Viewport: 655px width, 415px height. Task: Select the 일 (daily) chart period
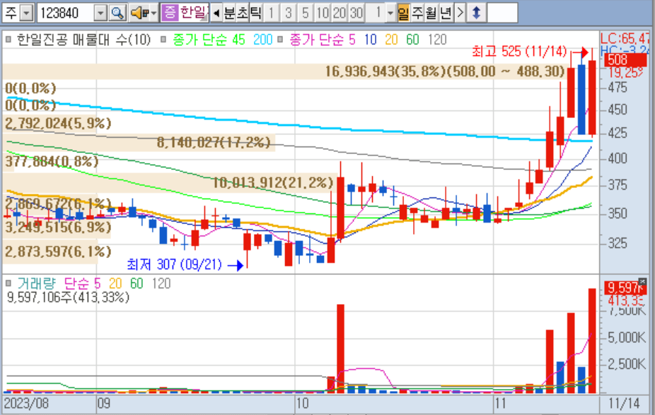click(403, 13)
